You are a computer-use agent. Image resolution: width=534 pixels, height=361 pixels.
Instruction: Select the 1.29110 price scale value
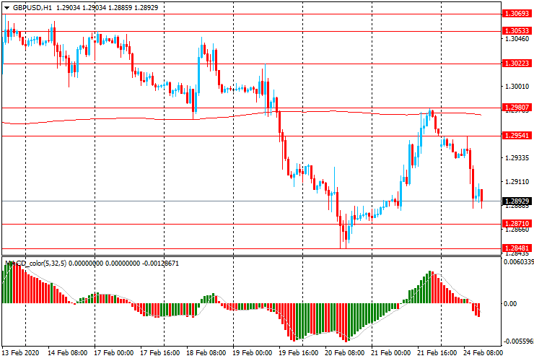(517, 182)
